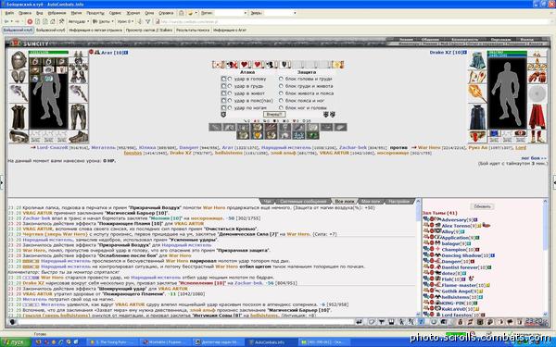Click the Вперед!!! attack button
This screenshot has width=556, height=347.
[274, 115]
